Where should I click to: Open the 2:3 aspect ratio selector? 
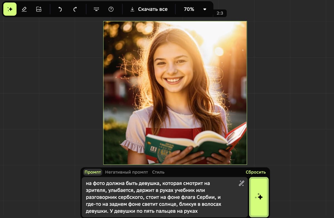pyautogui.click(x=220, y=13)
